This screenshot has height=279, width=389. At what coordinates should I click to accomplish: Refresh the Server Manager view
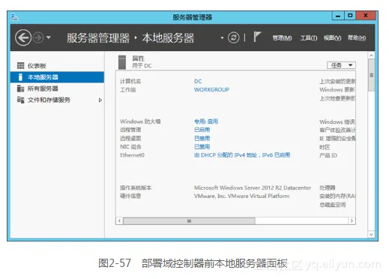[233, 38]
